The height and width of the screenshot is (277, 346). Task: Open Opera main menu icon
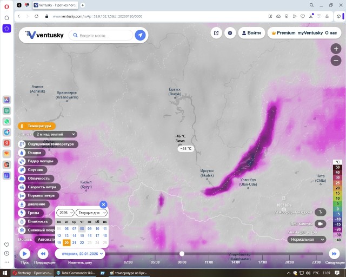tap(6, 6)
